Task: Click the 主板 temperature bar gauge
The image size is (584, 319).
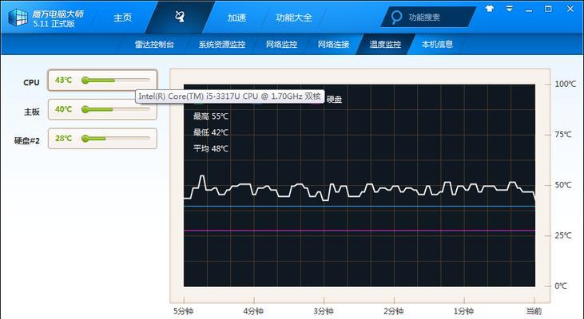Action: 116,109
